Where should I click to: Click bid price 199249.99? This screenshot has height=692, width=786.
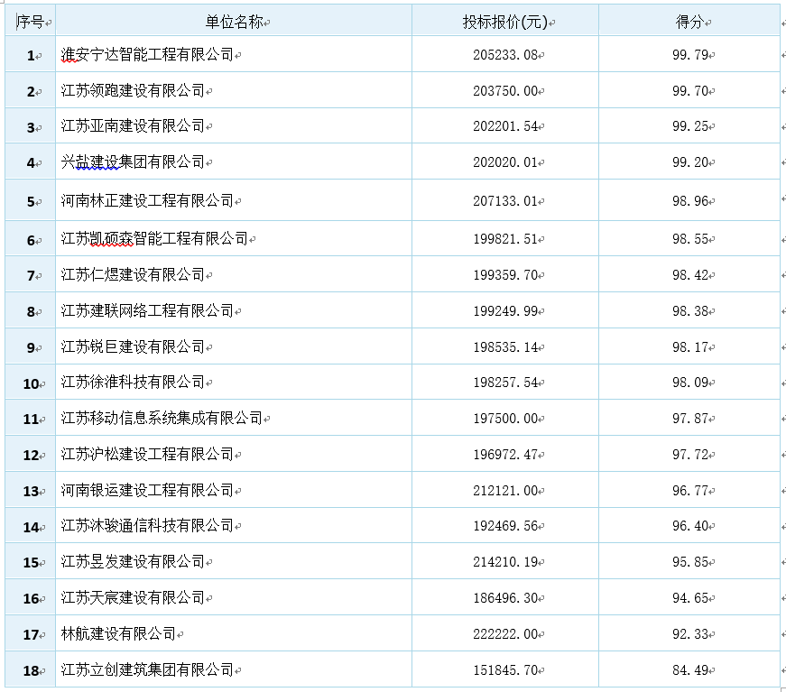(505, 311)
